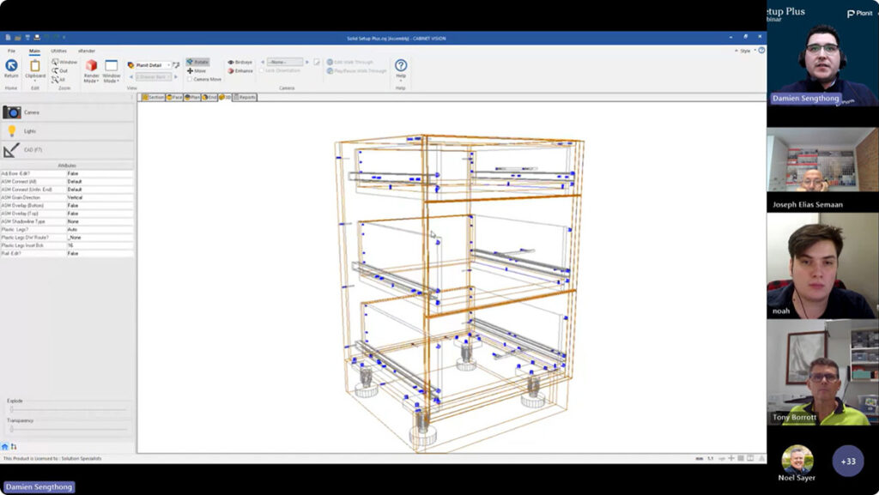This screenshot has width=879, height=495.
Task: Open the CAD (F7) panel
Action: (33, 150)
